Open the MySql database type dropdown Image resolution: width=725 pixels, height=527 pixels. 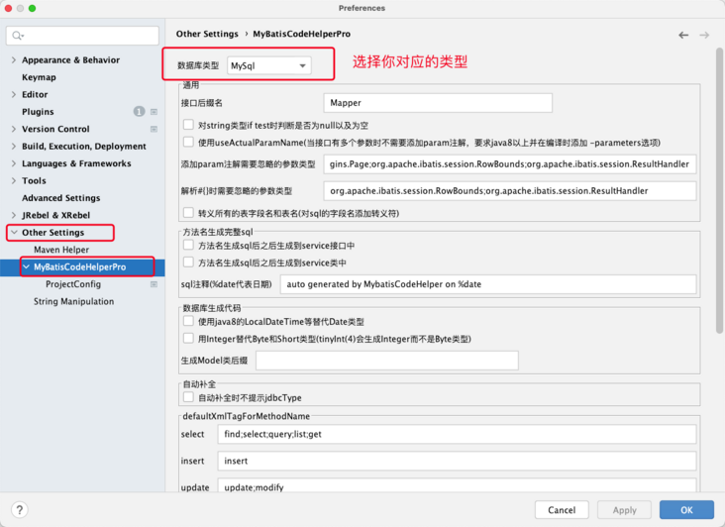tap(269, 65)
